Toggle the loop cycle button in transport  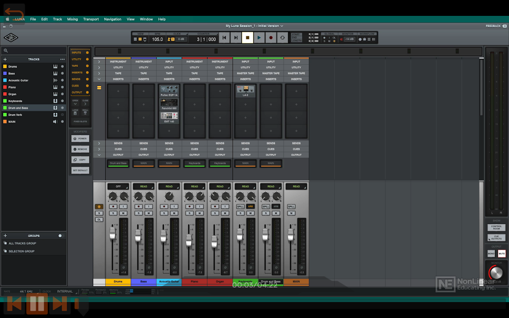(282, 38)
